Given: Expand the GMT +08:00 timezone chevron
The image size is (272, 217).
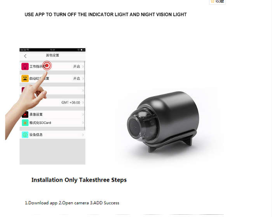Looking at the screenshot, I should point(83,102).
